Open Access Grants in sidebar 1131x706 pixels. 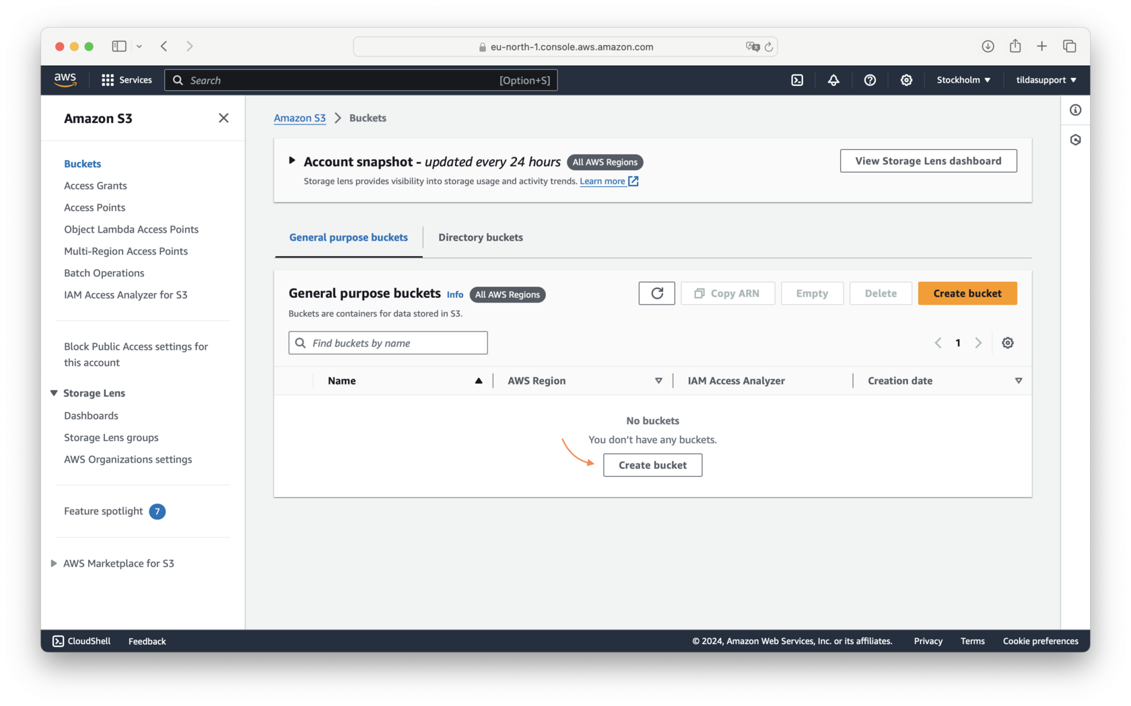[96, 186]
